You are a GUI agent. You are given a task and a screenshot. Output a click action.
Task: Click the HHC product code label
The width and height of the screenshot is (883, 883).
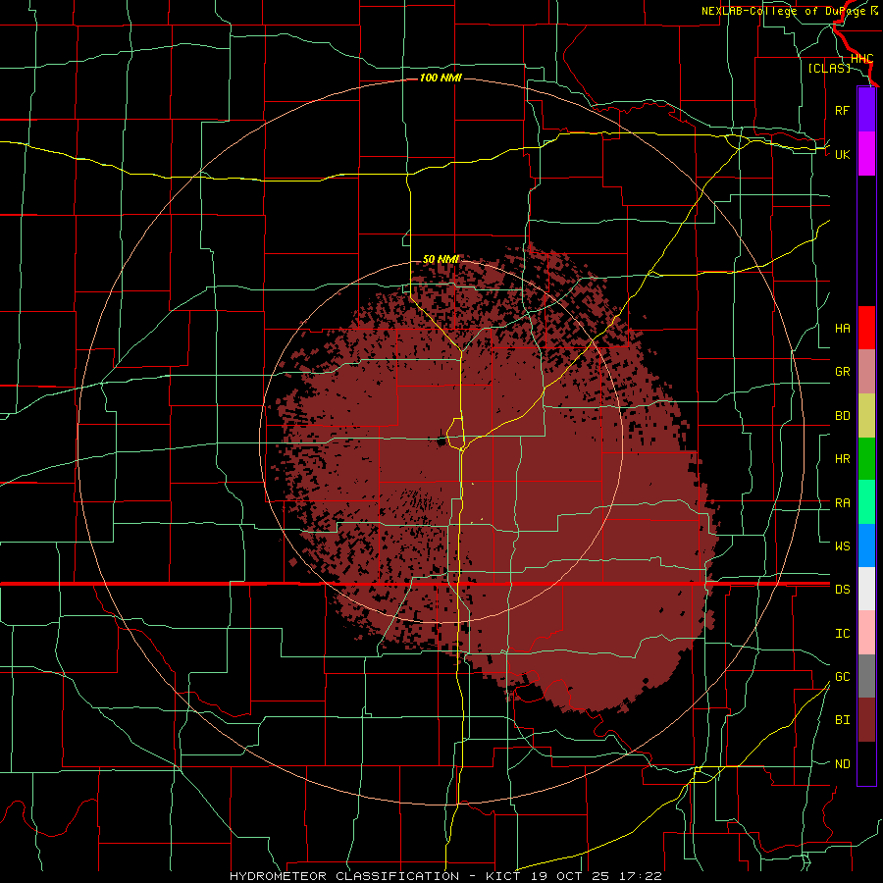tap(861, 59)
